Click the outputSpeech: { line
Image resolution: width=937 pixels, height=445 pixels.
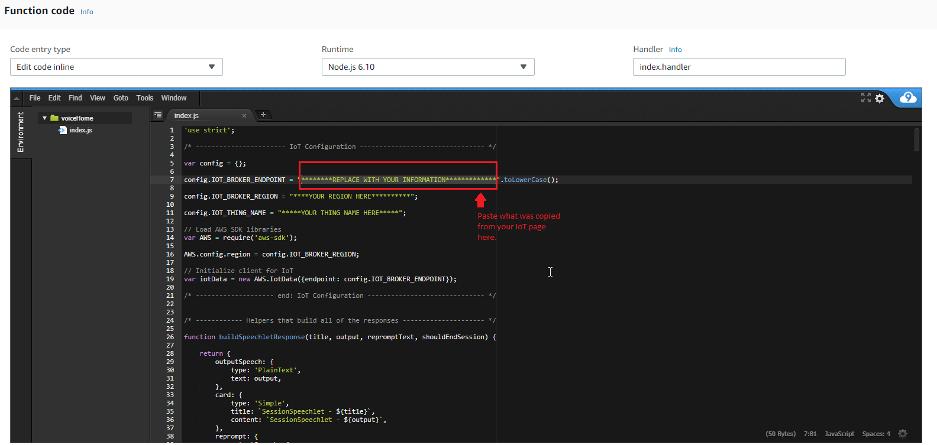244,362
